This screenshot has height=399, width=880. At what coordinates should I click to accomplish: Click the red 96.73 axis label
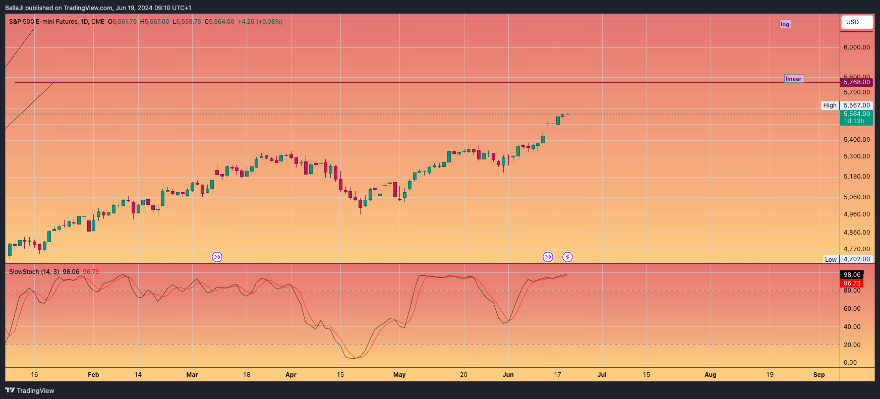click(852, 283)
